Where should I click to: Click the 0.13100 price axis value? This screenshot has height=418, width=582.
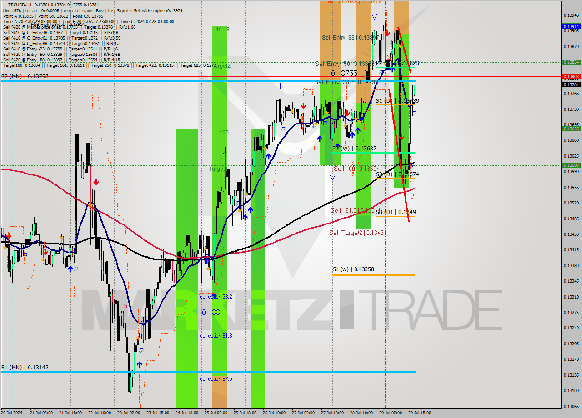[x=571, y=391]
